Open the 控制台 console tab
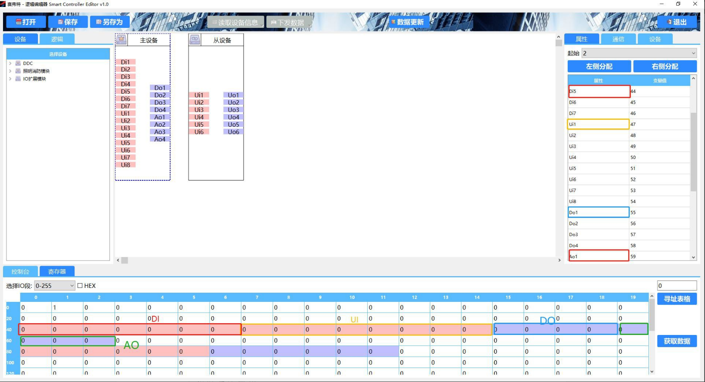This screenshot has width=705, height=382. 20,272
